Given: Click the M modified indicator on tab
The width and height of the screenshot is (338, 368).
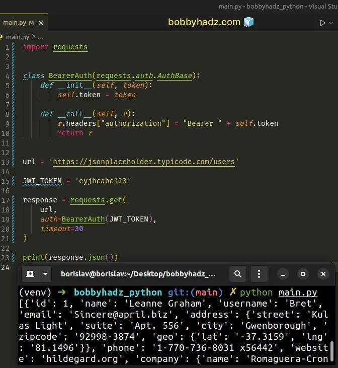Looking at the screenshot, I should [31, 23].
